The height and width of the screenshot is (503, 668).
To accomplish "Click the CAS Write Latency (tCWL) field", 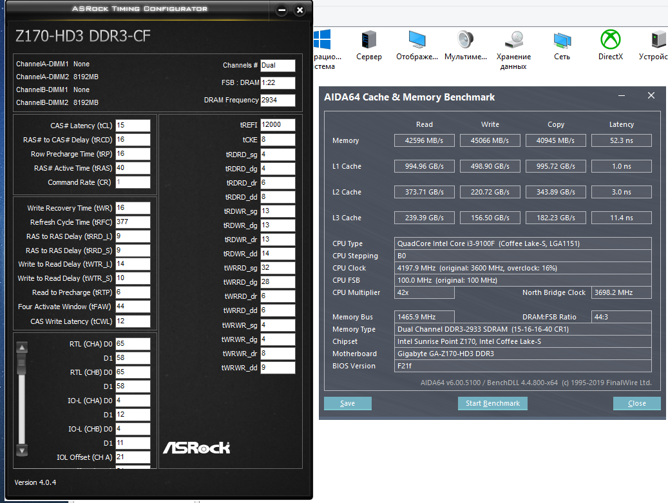I will point(133,321).
